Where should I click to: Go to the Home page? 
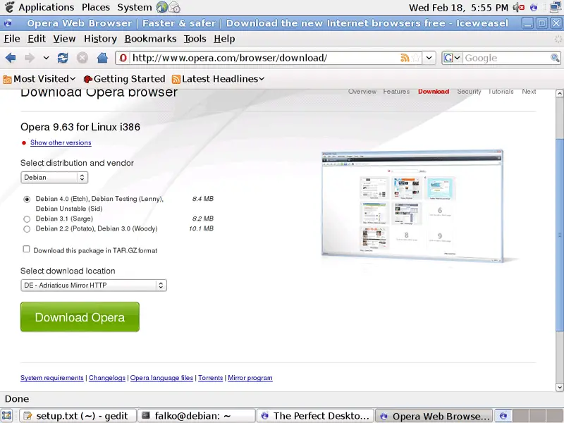click(x=102, y=58)
